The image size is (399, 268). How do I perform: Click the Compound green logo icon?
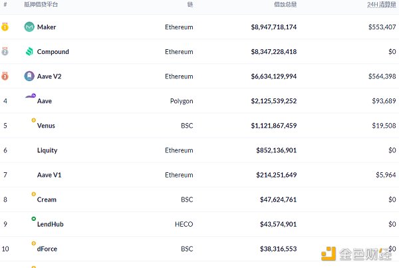click(29, 52)
